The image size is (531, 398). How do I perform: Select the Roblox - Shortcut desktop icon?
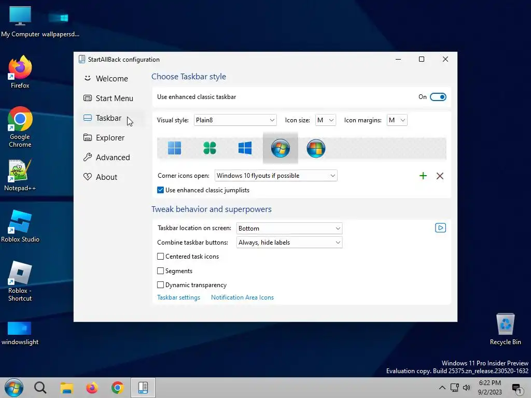pyautogui.click(x=20, y=281)
